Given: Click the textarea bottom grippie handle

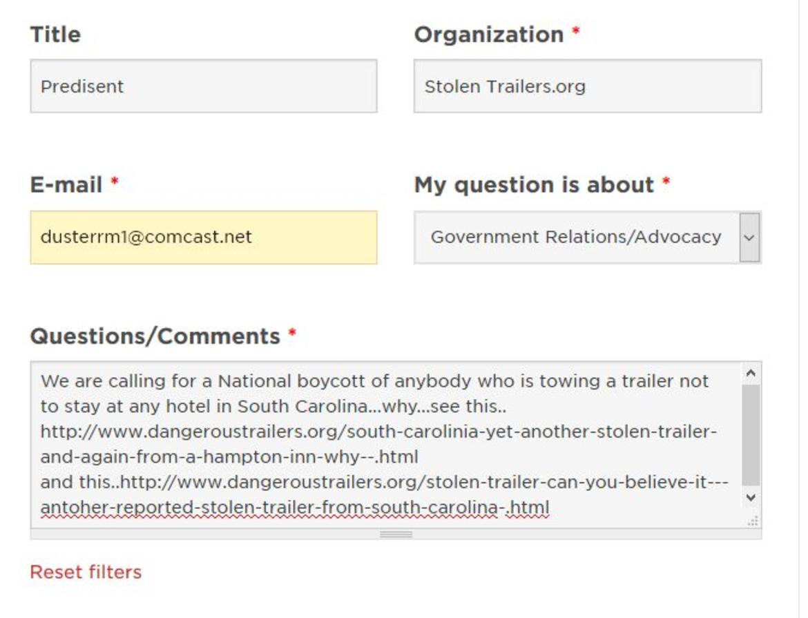Looking at the screenshot, I should (396, 534).
